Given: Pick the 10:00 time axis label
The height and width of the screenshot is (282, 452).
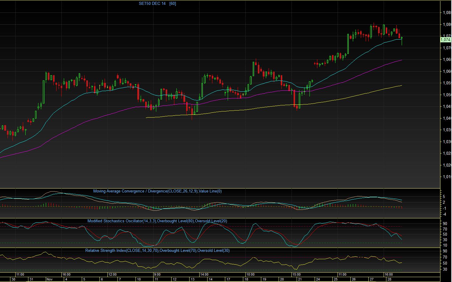Looking at the screenshot, I should [x=250, y=275].
